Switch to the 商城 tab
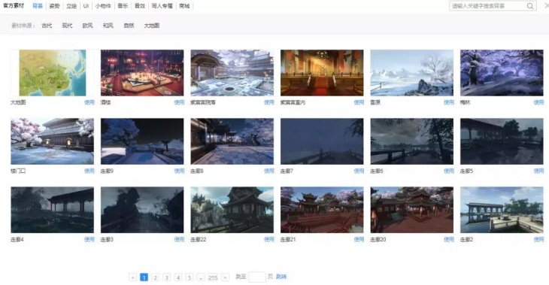The image size is (549, 285). 184,6
